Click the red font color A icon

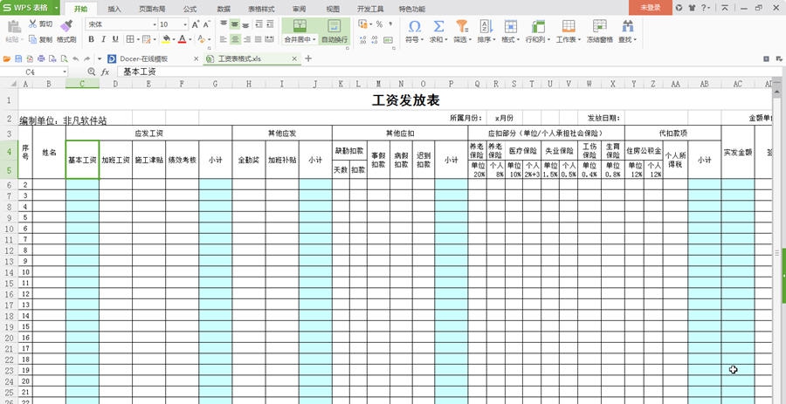(182, 39)
